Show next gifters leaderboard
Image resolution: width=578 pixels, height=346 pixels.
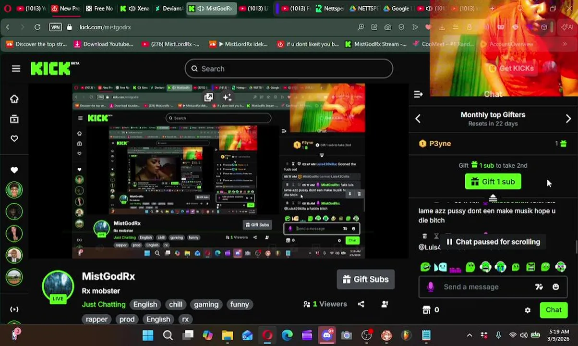click(x=568, y=119)
